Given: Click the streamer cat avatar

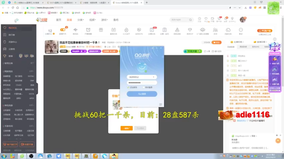Looking at the screenshot, I should tap(51, 47).
